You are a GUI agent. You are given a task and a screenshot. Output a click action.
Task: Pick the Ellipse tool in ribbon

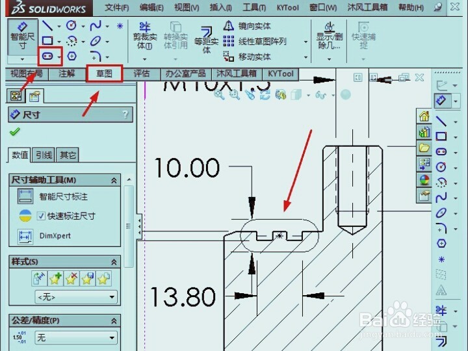(96, 41)
